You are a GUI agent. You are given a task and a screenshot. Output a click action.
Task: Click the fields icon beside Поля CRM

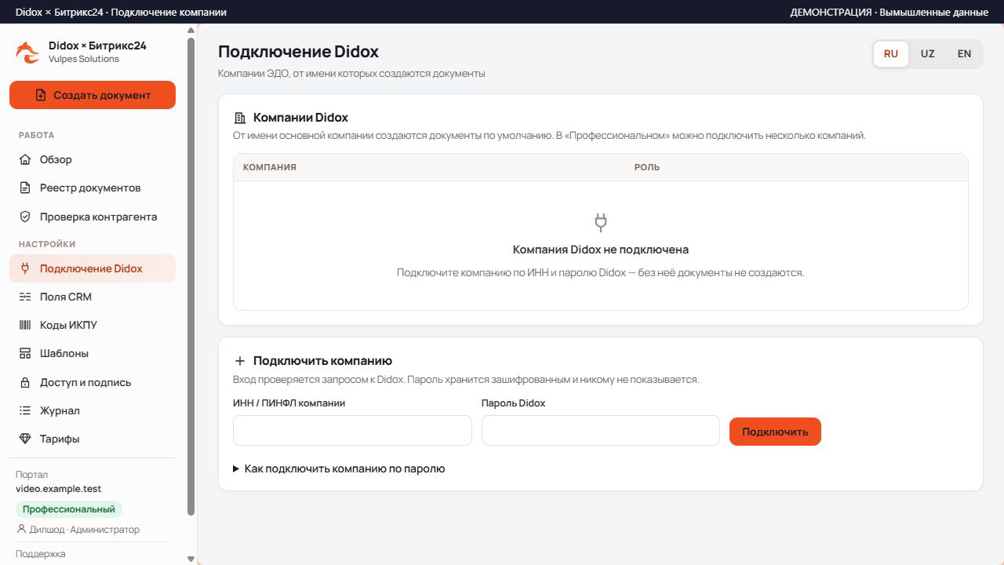[x=25, y=297]
